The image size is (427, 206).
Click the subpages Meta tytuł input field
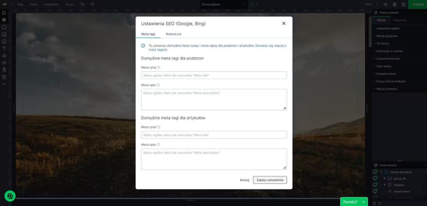[214, 75]
